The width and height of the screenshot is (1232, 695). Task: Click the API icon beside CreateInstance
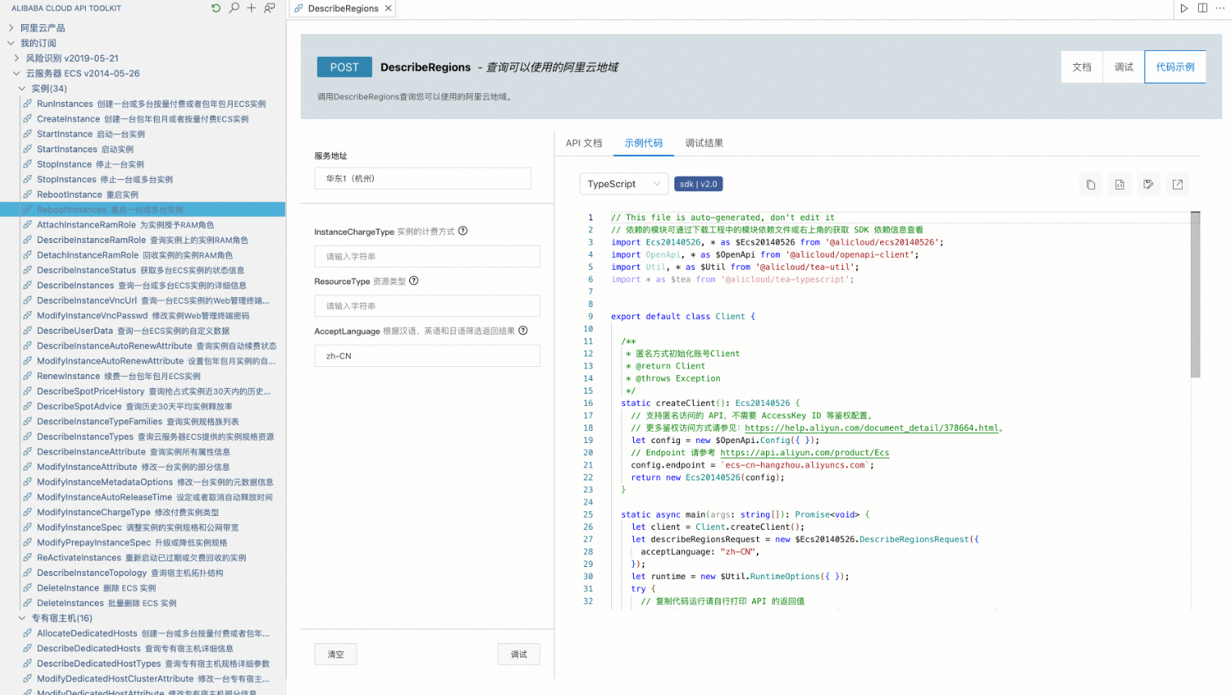28,119
